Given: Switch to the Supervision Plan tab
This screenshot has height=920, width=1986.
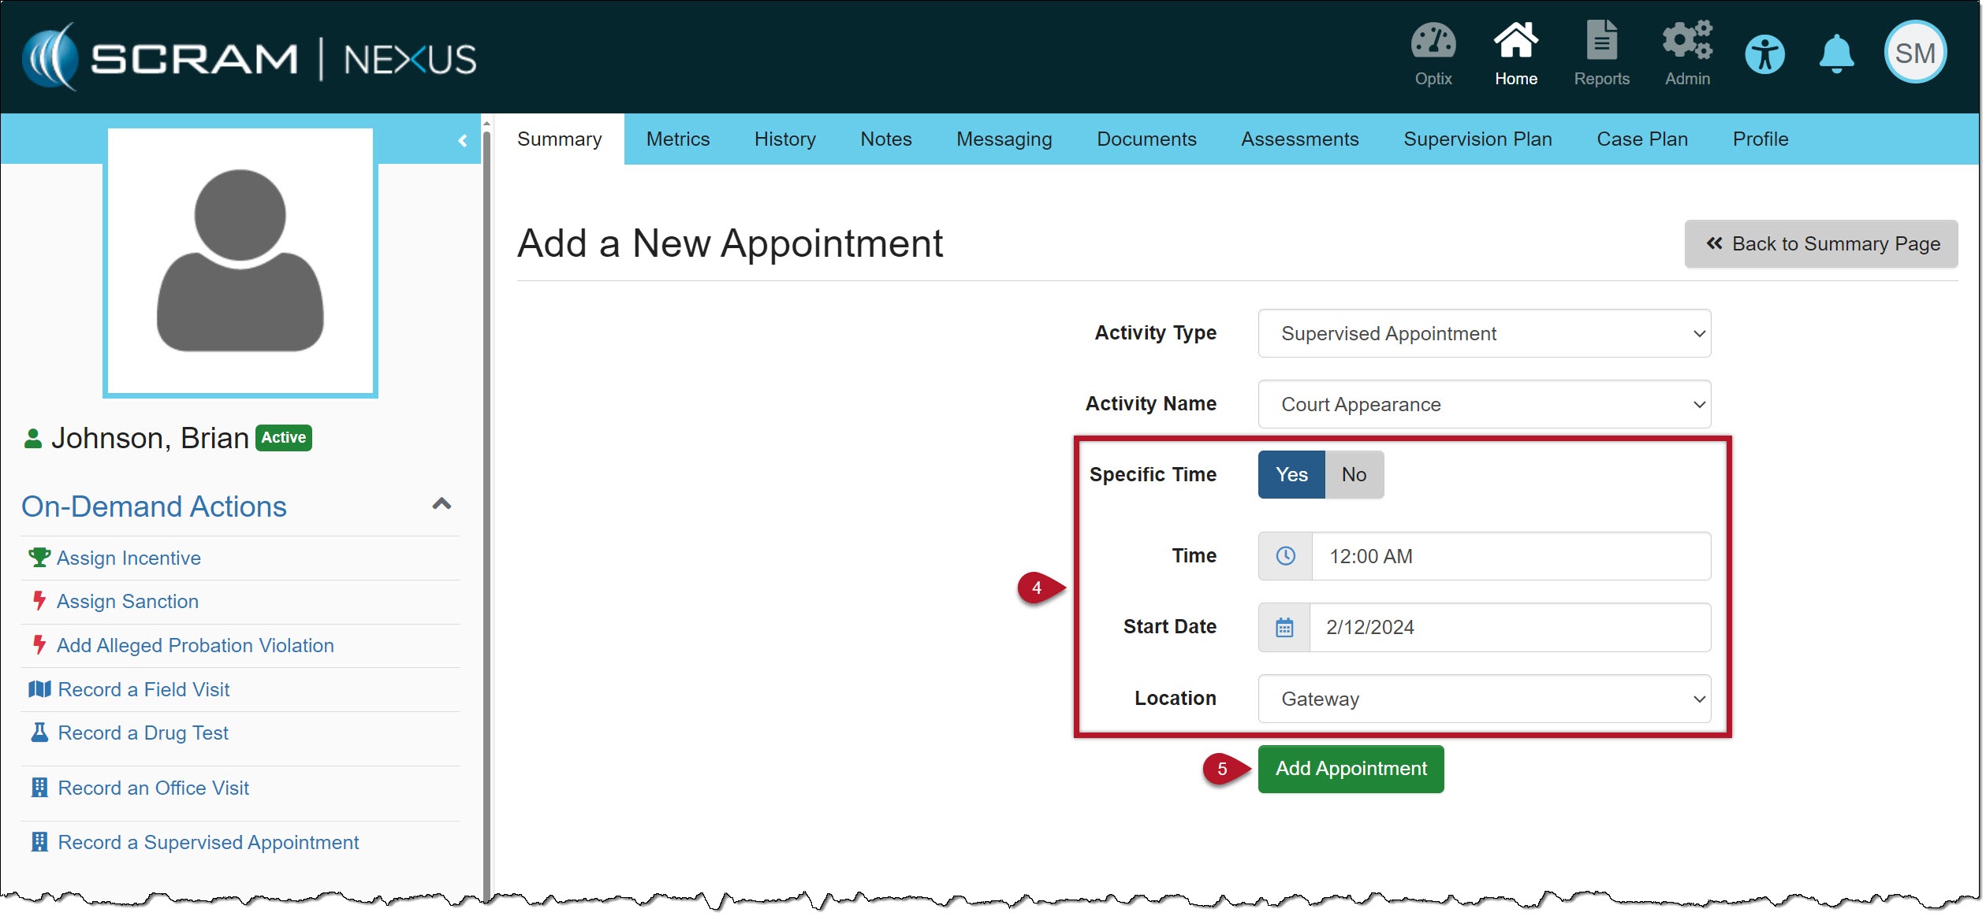Looking at the screenshot, I should point(1477,139).
